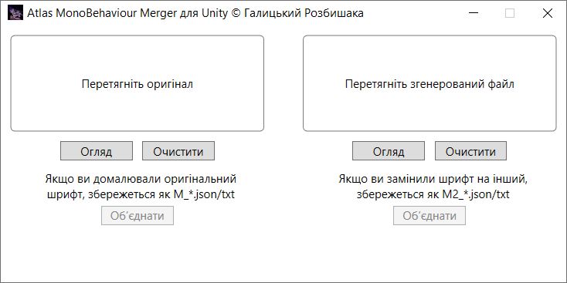
Task: Browse for the original file with left Огляд
Action: (x=97, y=151)
